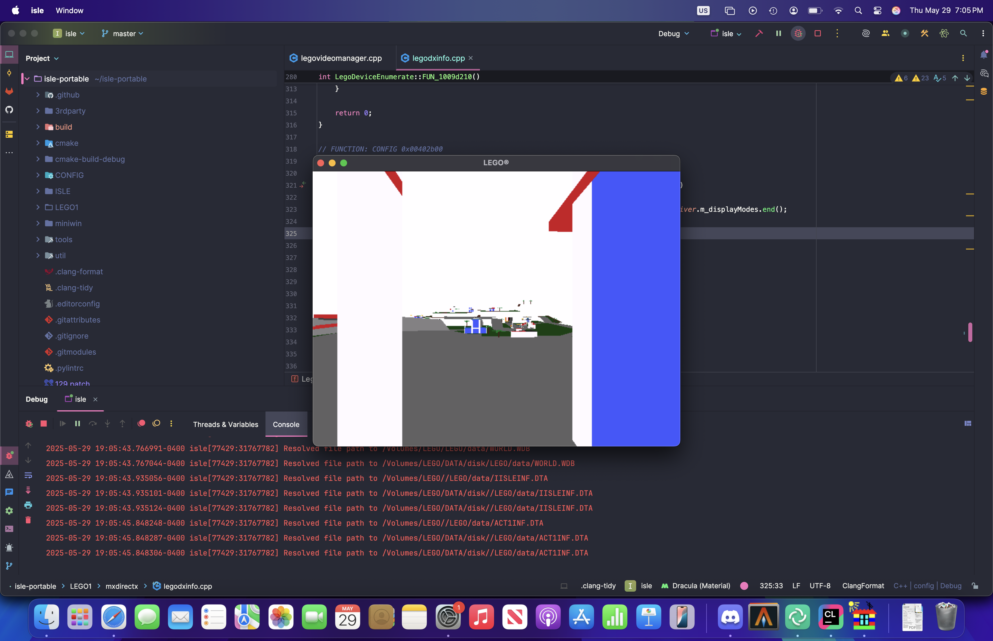Click the pink theme color circle
Image resolution: width=993 pixels, height=641 pixels.
(744, 586)
